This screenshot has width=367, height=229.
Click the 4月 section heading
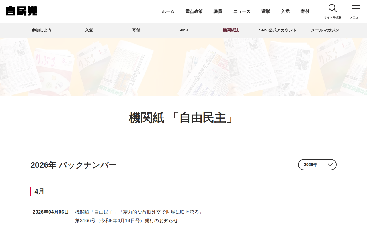tap(40, 192)
